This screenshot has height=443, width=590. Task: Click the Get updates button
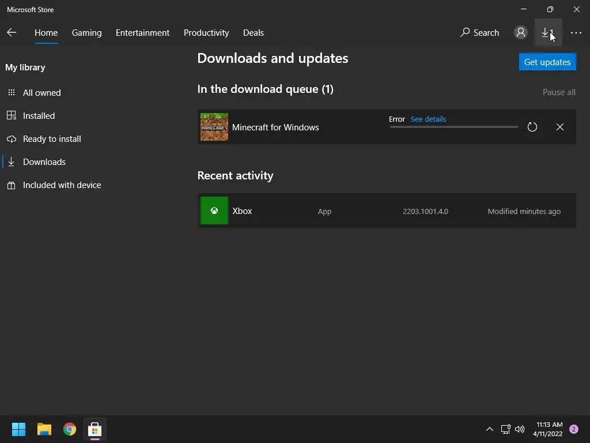[547, 62]
